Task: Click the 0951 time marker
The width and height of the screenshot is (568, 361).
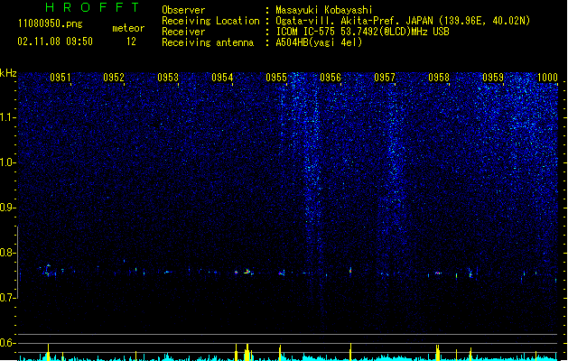Action: 61,78
